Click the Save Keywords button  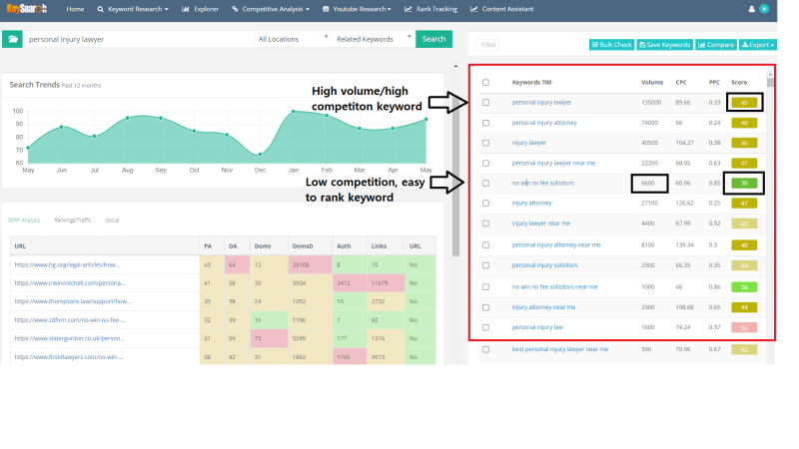tap(665, 45)
